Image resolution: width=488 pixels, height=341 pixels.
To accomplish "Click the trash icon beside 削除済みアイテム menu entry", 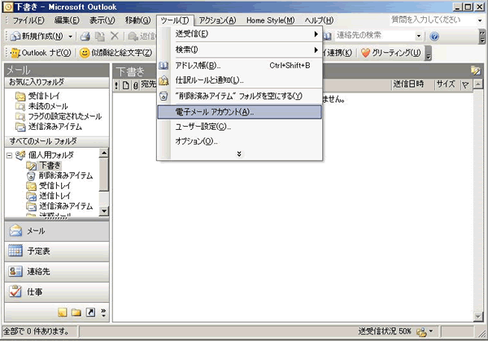I will click(163, 96).
